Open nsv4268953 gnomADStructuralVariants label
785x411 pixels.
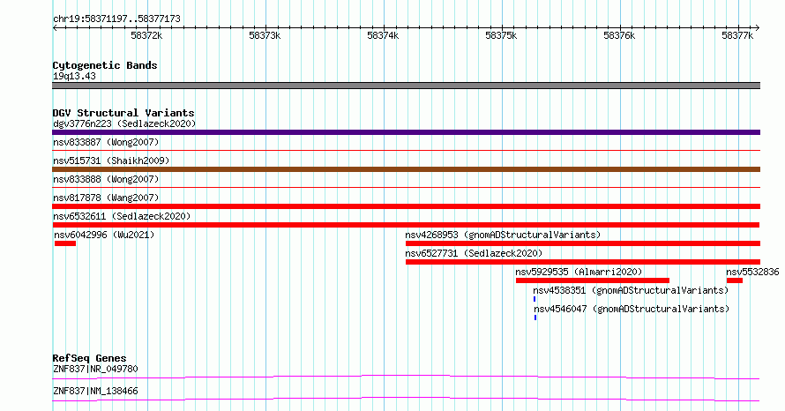[x=503, y=235]
